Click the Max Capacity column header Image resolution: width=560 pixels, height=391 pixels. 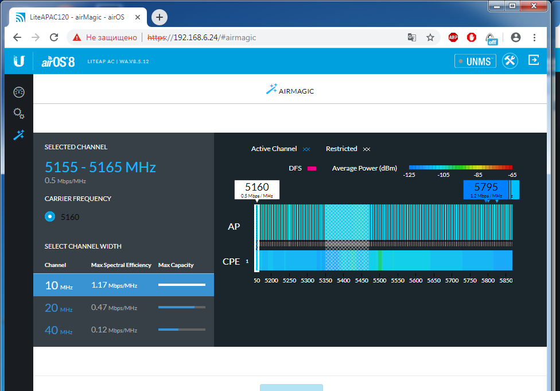click(x=176, y=265)
